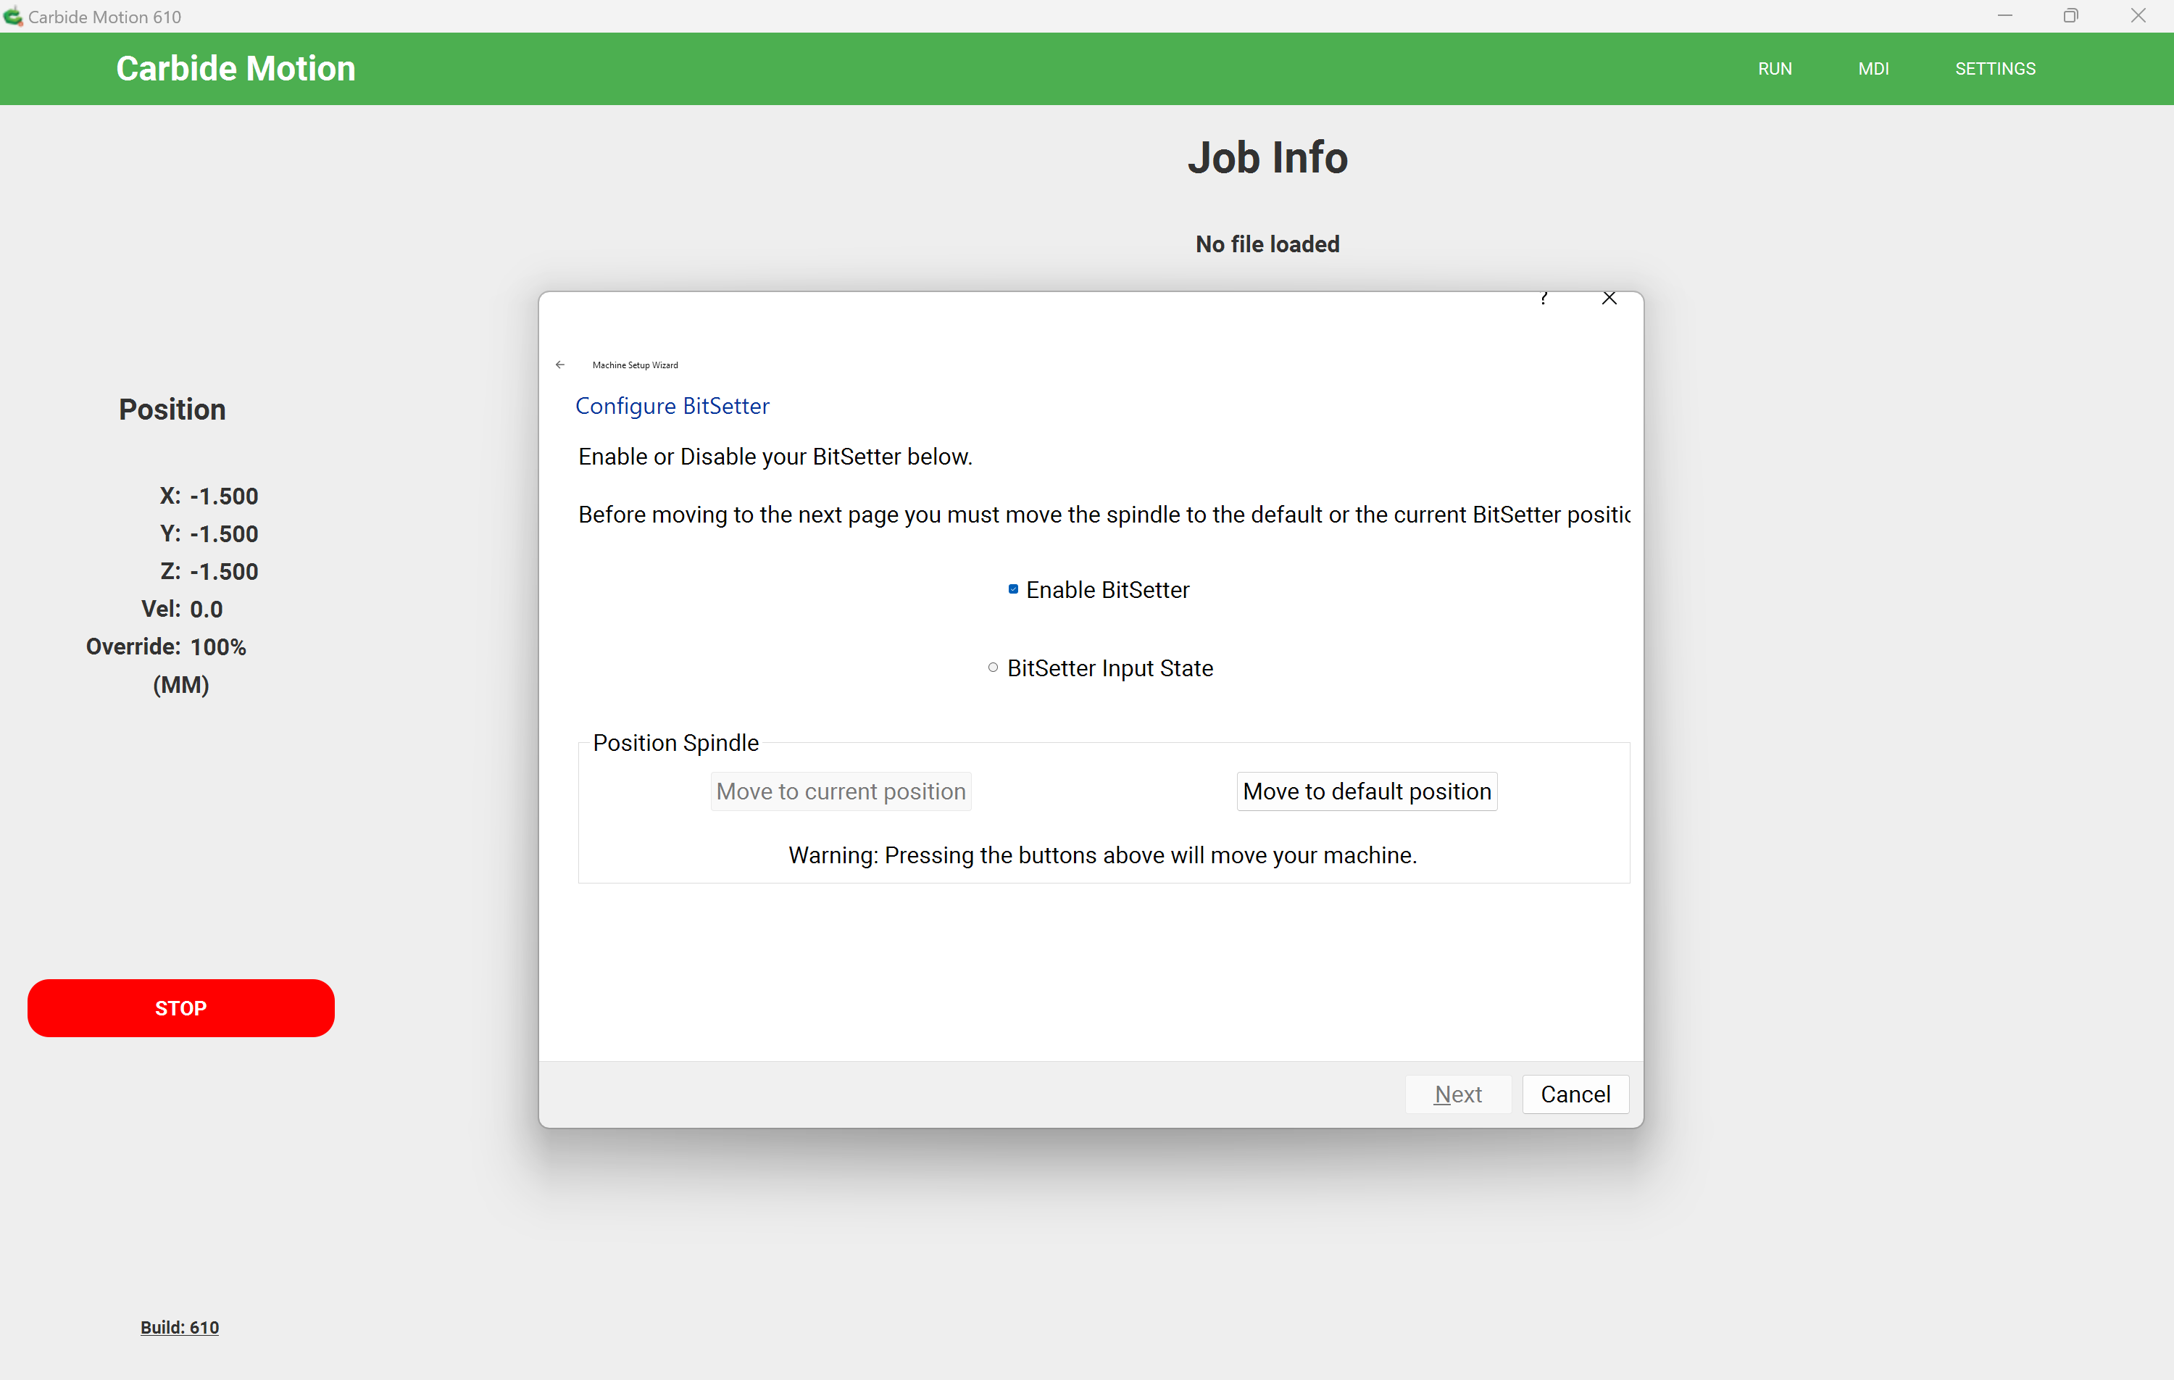Proceed with the Next button

click(1457, 1094)
